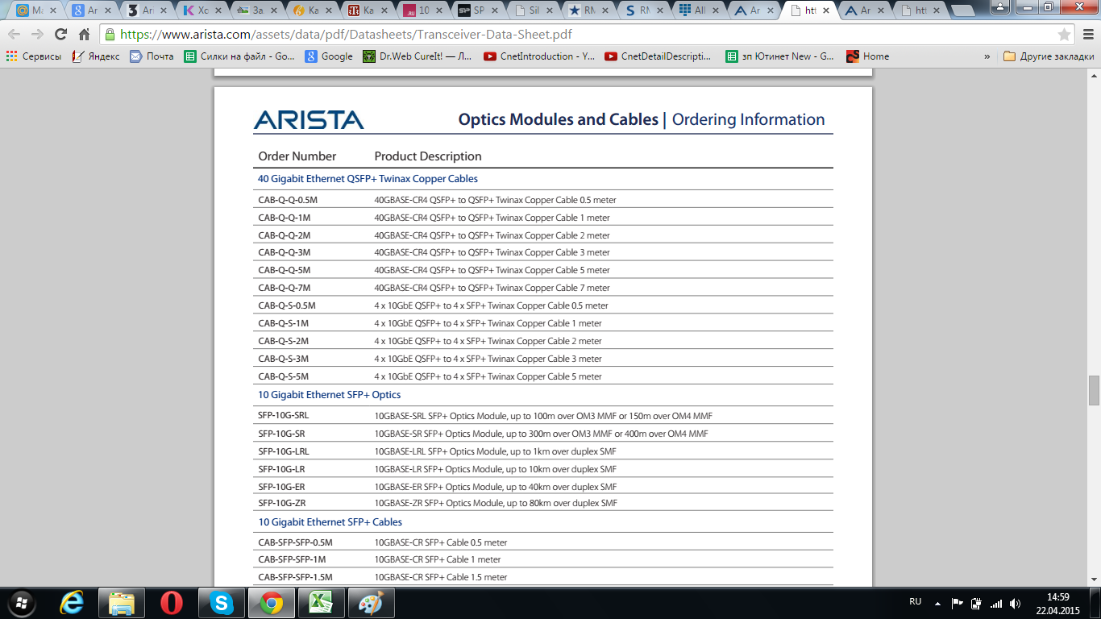The image size is (1101, 619).
Task: Open the Dr.Web CureIt! bookmark
Action: pos(416,56)
